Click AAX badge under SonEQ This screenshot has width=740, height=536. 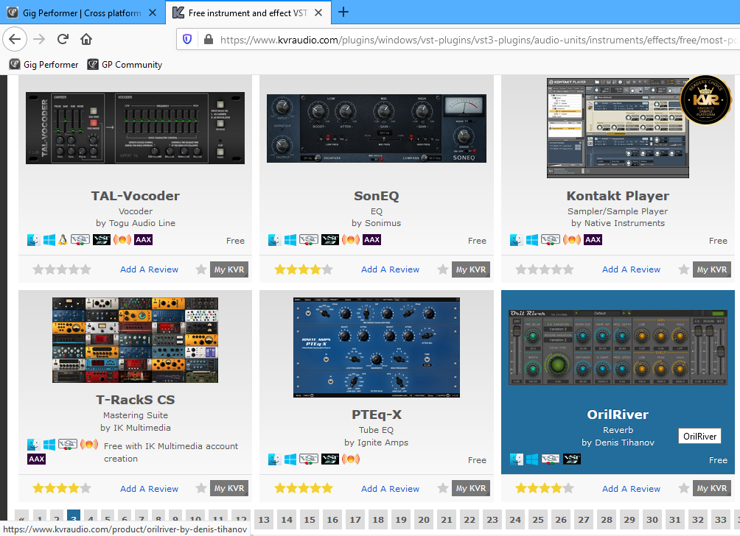tap(372, 240)
